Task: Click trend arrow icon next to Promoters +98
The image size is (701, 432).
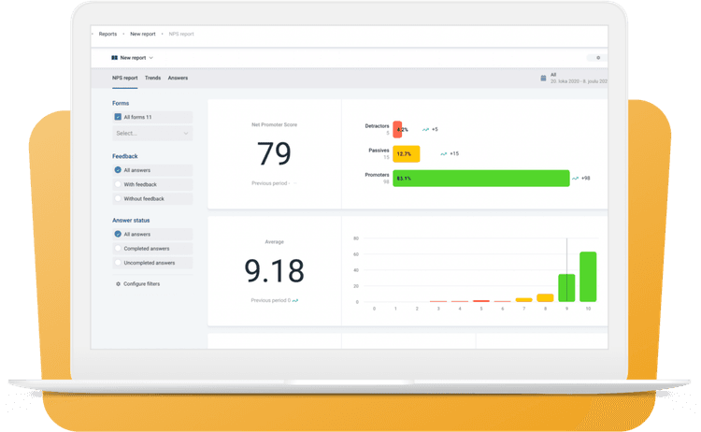Action: tap(575, 179)
